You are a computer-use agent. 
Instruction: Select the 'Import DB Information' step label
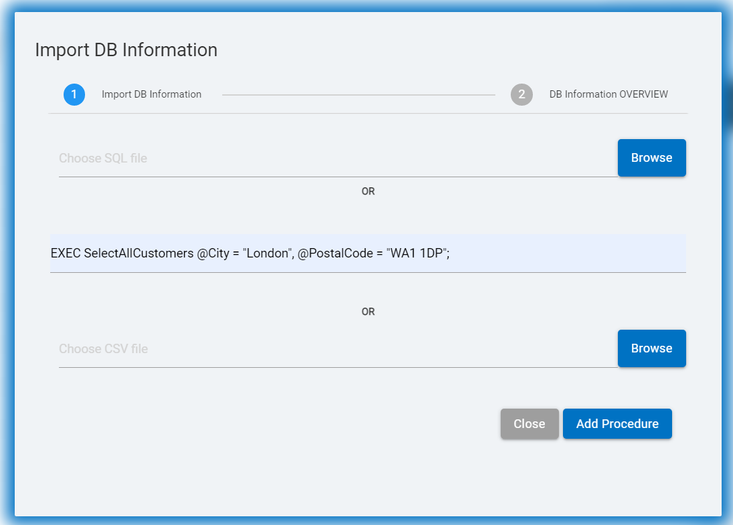[151, 94]
